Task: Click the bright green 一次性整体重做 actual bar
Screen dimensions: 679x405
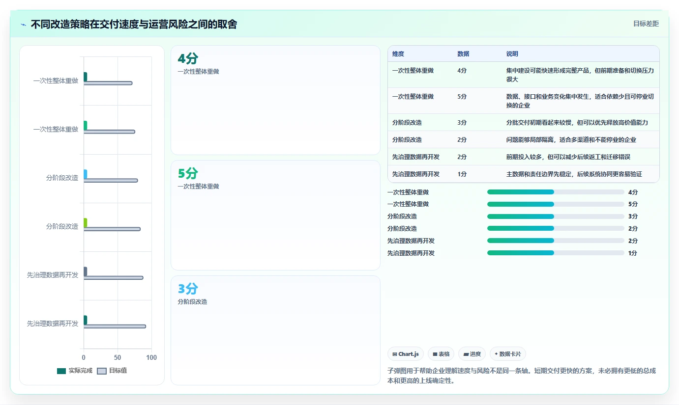Action: [86, 126]
